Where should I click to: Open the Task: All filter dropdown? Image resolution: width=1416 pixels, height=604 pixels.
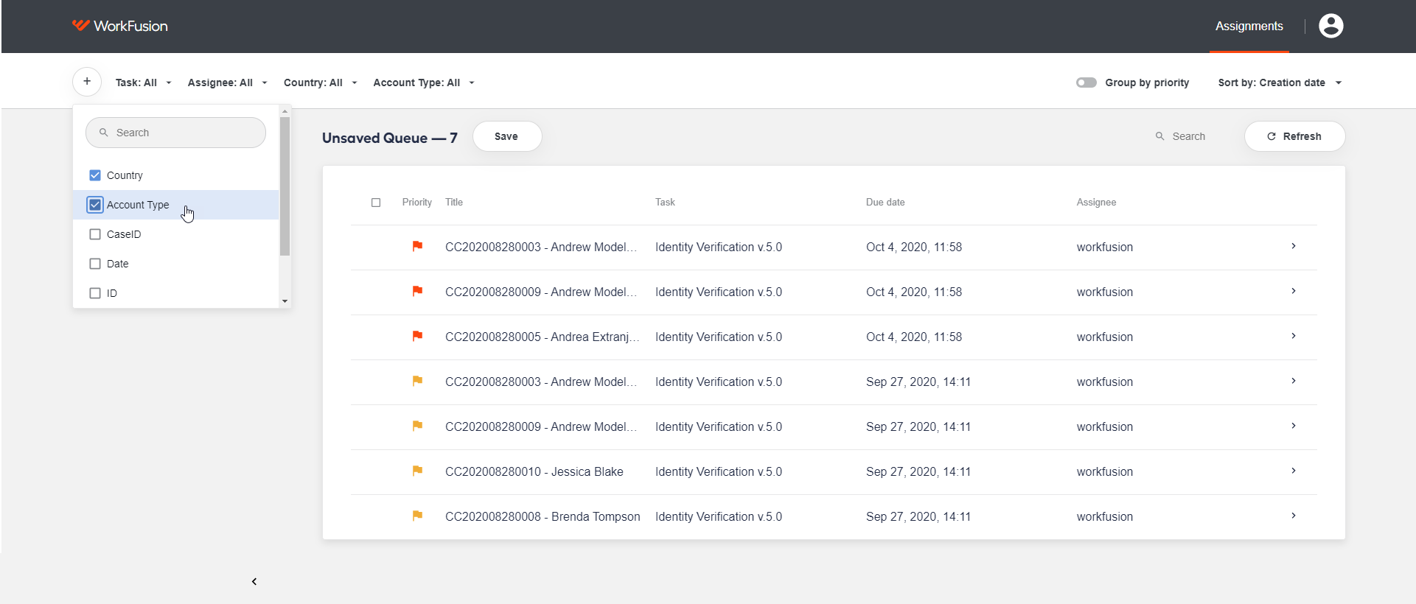144,82
